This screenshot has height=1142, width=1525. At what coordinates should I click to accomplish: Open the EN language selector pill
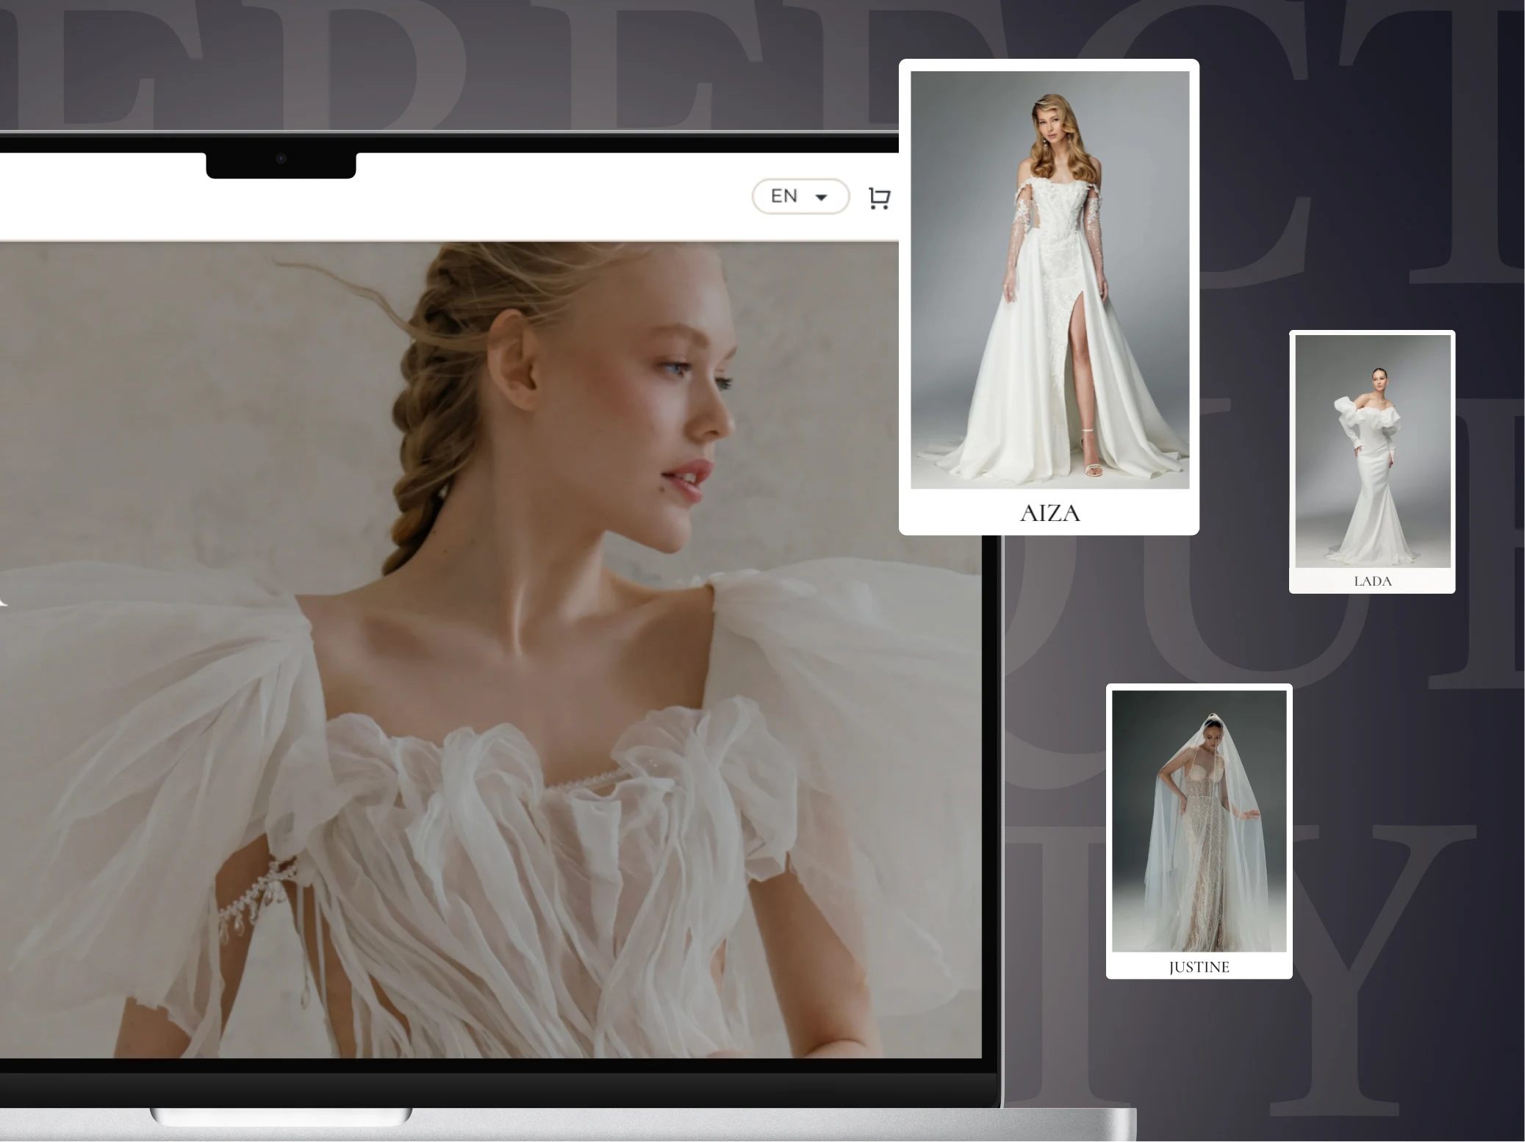coord(800,197)
